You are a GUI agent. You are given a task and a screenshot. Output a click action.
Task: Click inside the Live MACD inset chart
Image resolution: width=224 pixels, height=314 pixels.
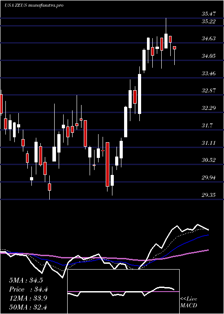[123, 292]
